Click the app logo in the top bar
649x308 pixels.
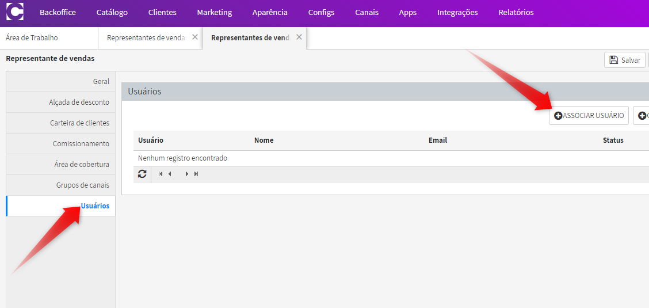tap(15, 12)
